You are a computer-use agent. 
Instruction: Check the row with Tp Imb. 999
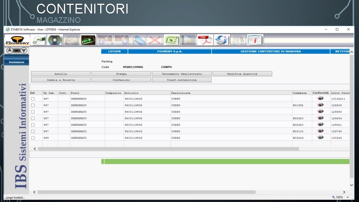pyautogui.click(x=33, y=138)
